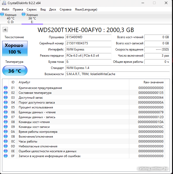This screenshot has width=173, height=174.
Task: Click the Интерфейс field NVM Express
Action: 88,49
